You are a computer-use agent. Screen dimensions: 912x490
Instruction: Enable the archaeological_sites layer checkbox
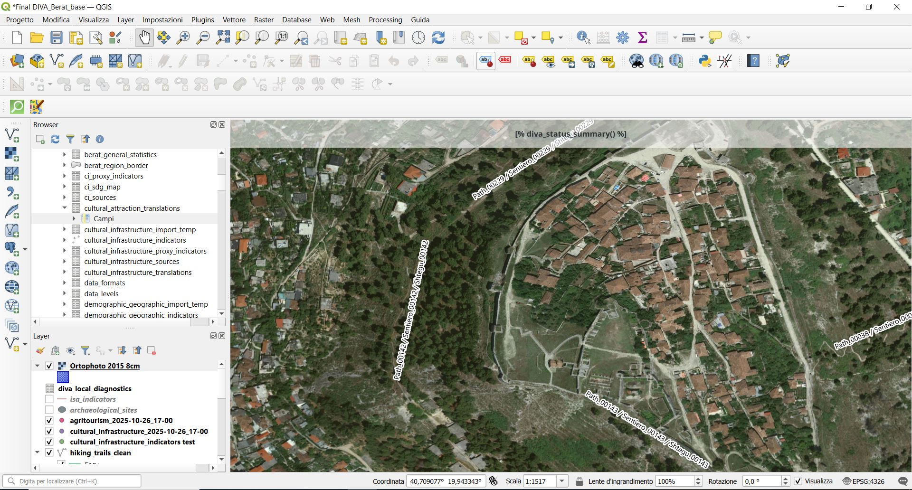49,410
